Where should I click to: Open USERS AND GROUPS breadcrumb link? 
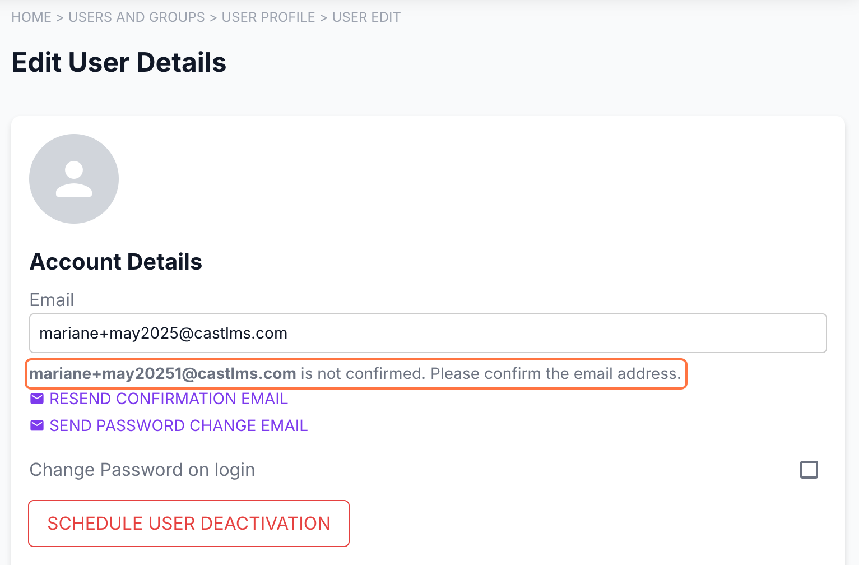point(137,17)
